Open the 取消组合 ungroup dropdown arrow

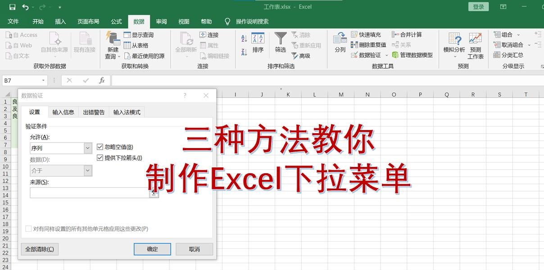click(529, 45)
